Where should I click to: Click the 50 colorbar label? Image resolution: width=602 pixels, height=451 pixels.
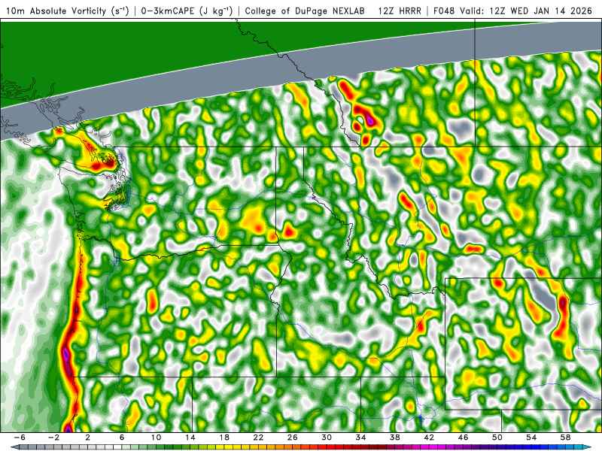coord(497,437)
